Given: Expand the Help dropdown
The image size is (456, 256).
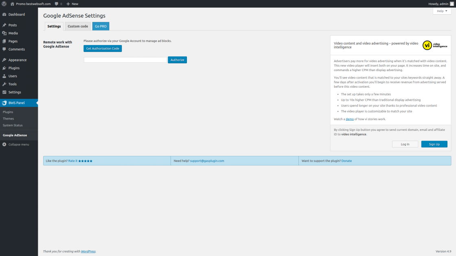Looking at the screenshot, I should (x=442, y=11).
